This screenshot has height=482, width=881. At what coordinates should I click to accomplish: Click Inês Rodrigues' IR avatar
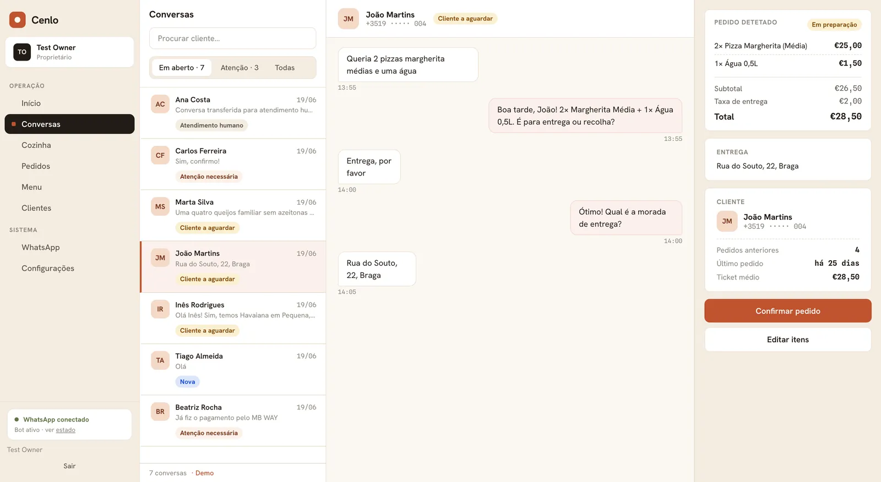coord(160,309)
